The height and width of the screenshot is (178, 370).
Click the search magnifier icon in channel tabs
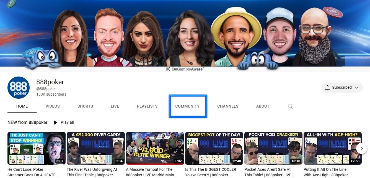click(290, 106)
